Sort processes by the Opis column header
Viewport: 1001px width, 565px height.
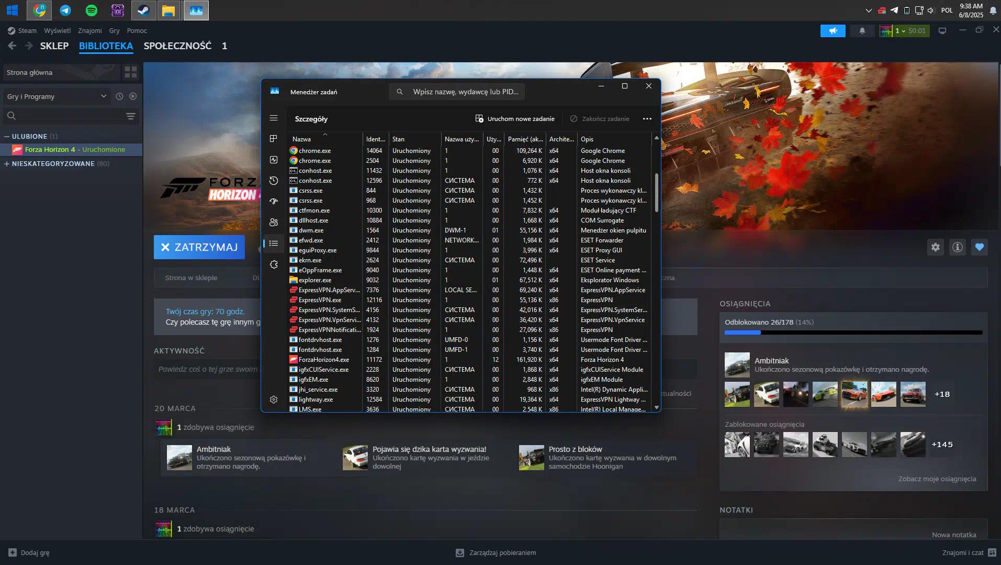click(614, 139)
